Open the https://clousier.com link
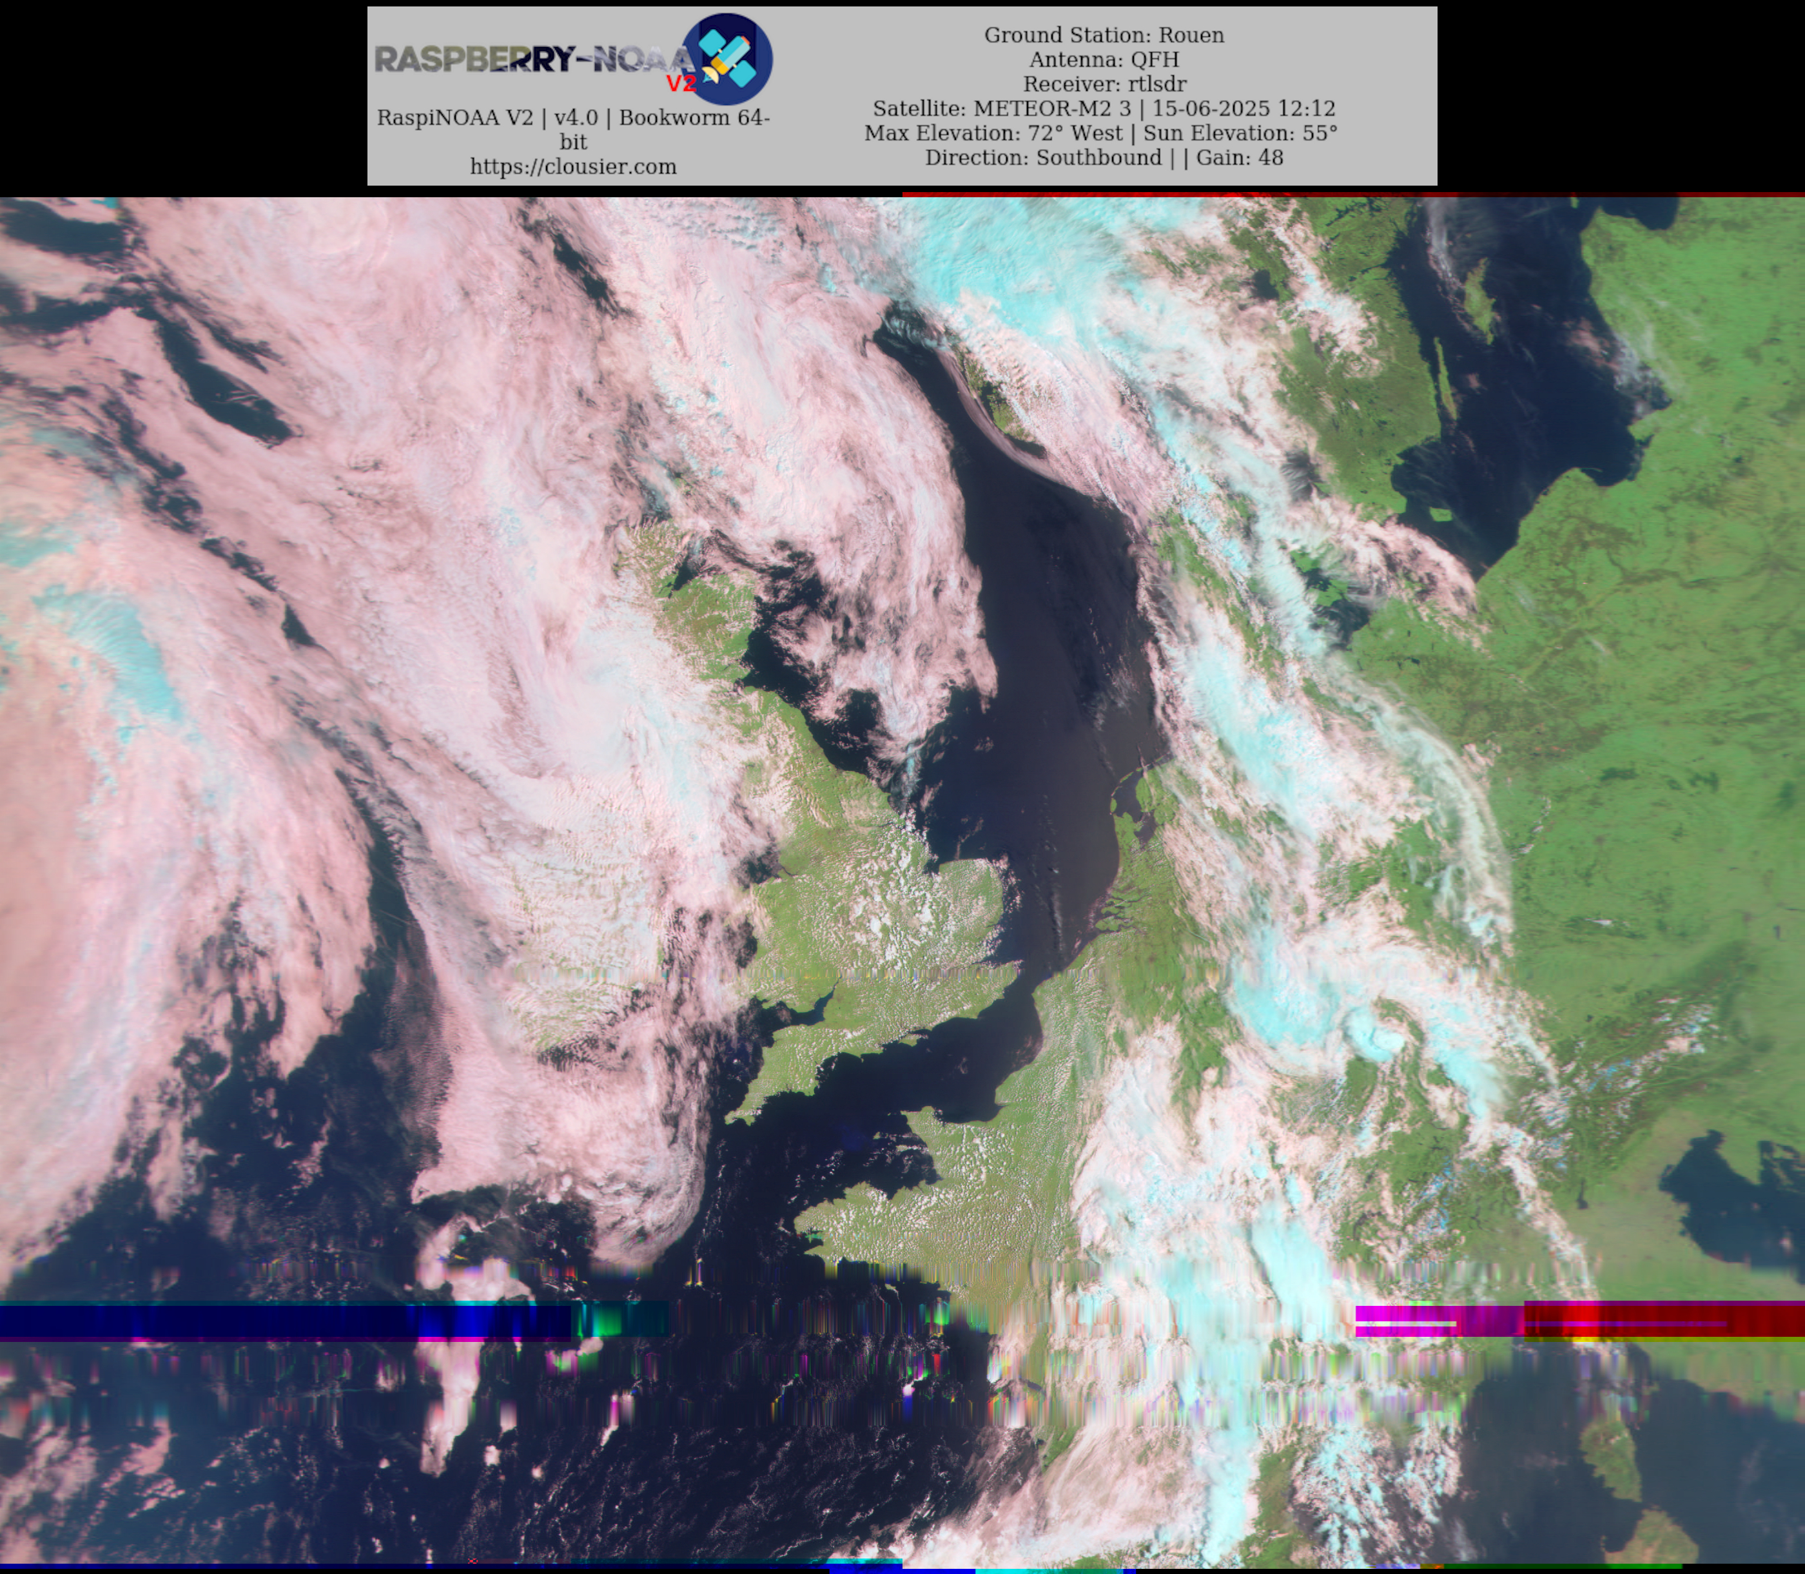The width and height of the screenshot is (1805, 1574). point(572,167)
